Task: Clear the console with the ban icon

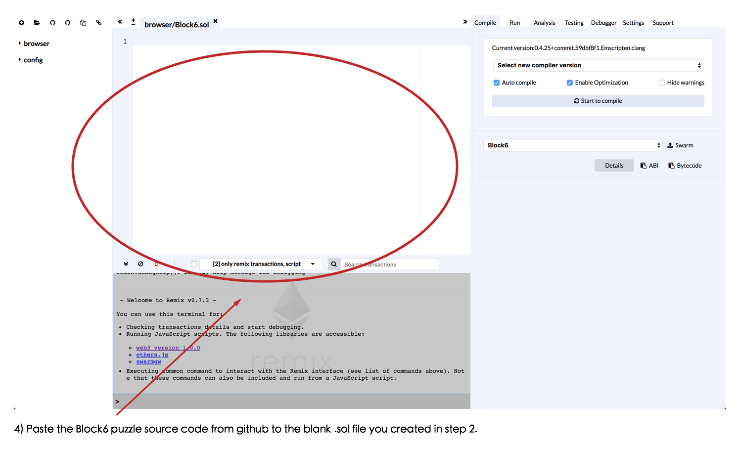Action: (x=140, y=264)
